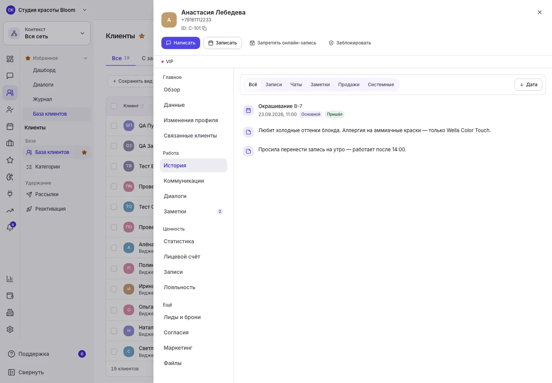Open the bar chart analytics icon in the rail
Screen dimensions: 552x383
[x=10, y=279]
